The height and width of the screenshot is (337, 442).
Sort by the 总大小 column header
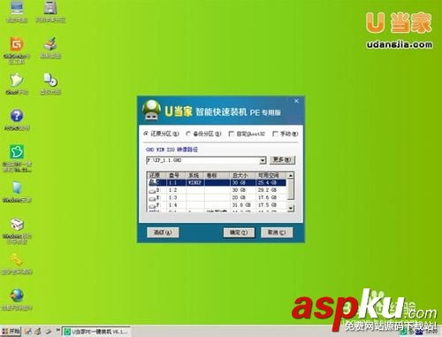pyautogui.click(x=242, y=175)
